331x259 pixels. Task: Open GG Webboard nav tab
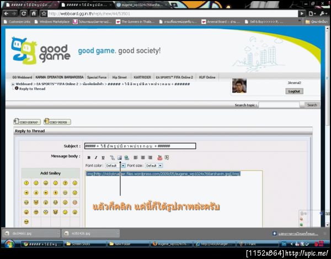[22, 77]
